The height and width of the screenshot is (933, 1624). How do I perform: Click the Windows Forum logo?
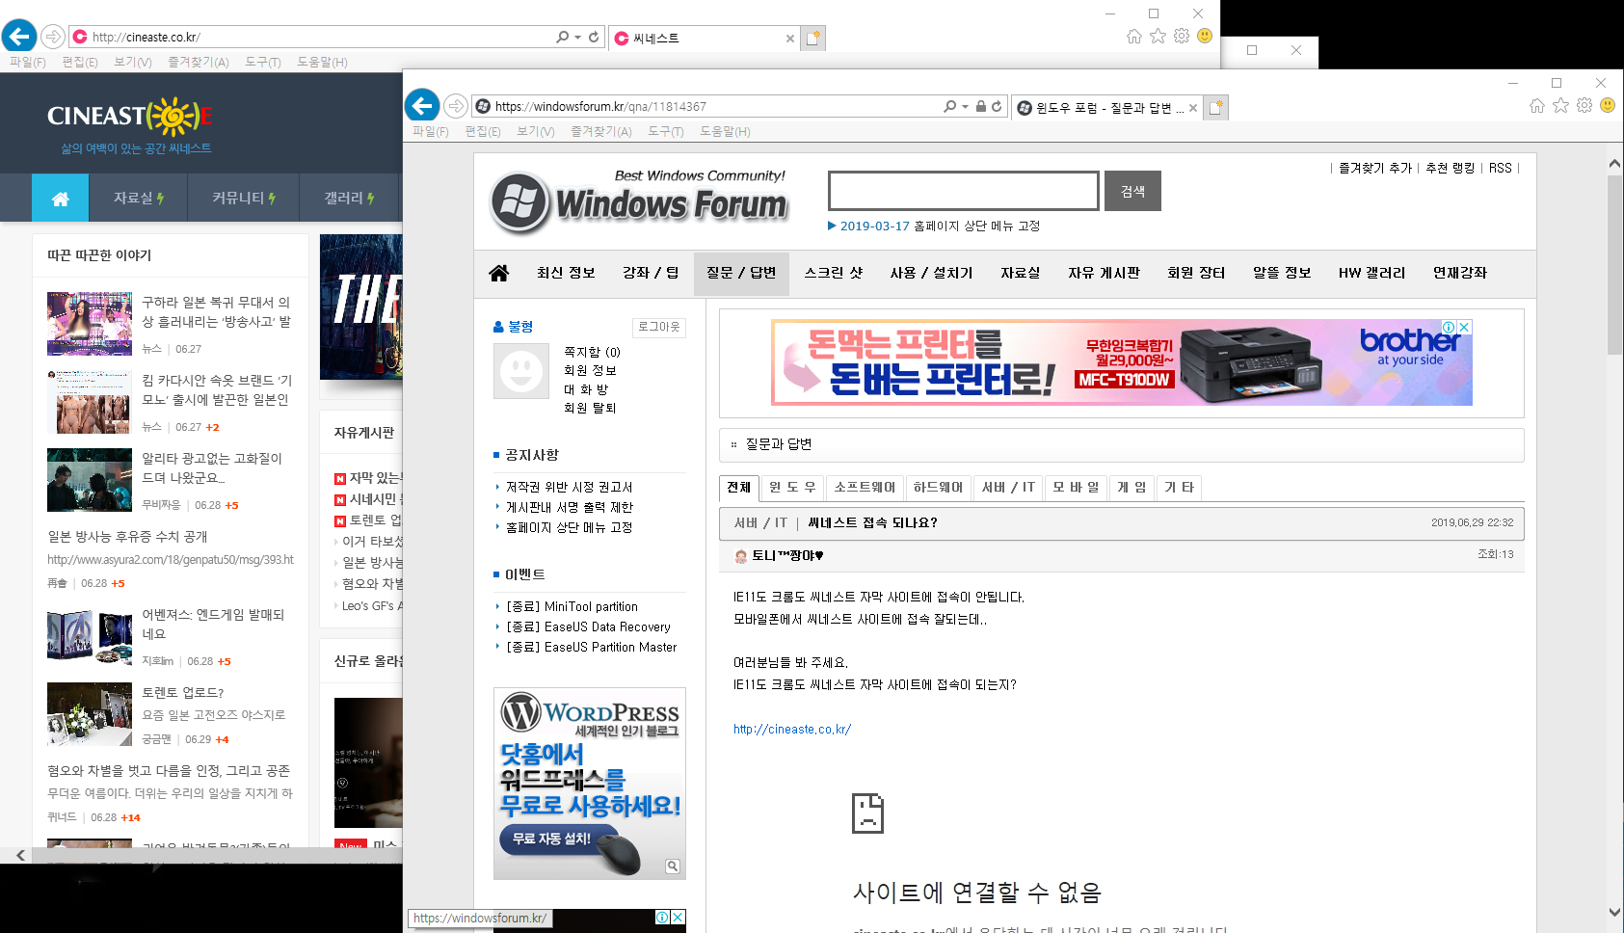tap(640, 201)
